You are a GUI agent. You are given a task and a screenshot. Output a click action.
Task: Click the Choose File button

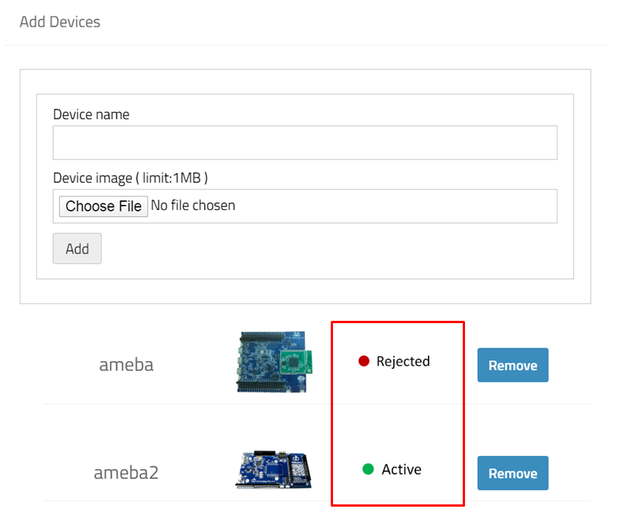tap(103, 206)
